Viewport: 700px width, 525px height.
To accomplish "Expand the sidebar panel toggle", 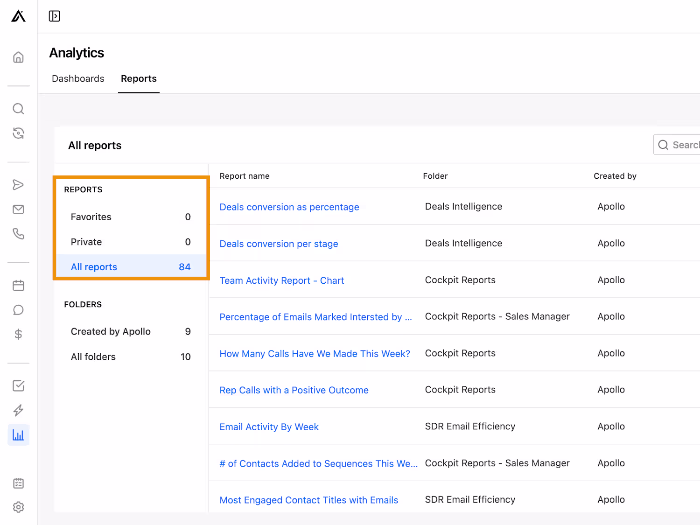I will [55, 16].
